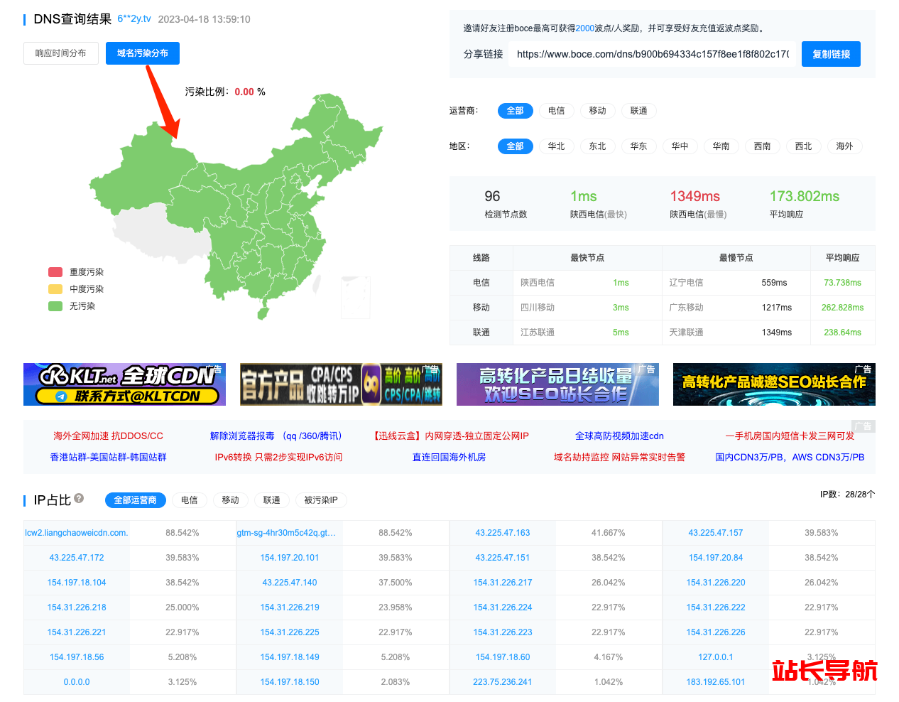Open the 域名劫持监控 link

[x=619, y=458]
